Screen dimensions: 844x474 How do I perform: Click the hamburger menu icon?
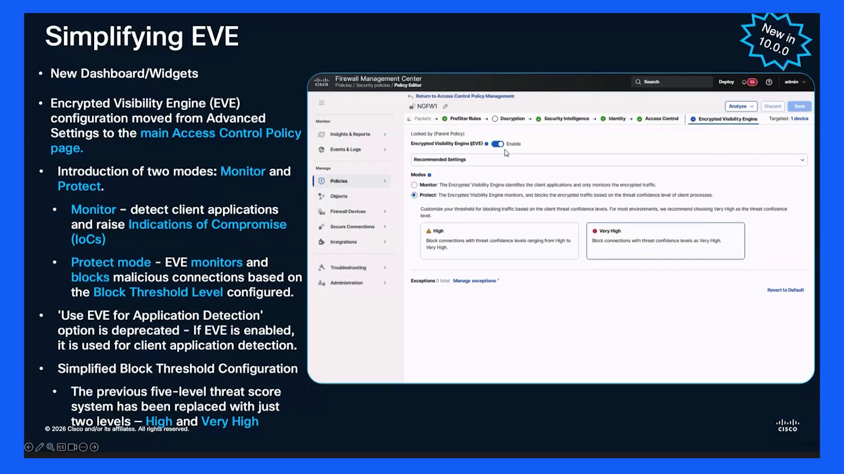coord(321,103)
